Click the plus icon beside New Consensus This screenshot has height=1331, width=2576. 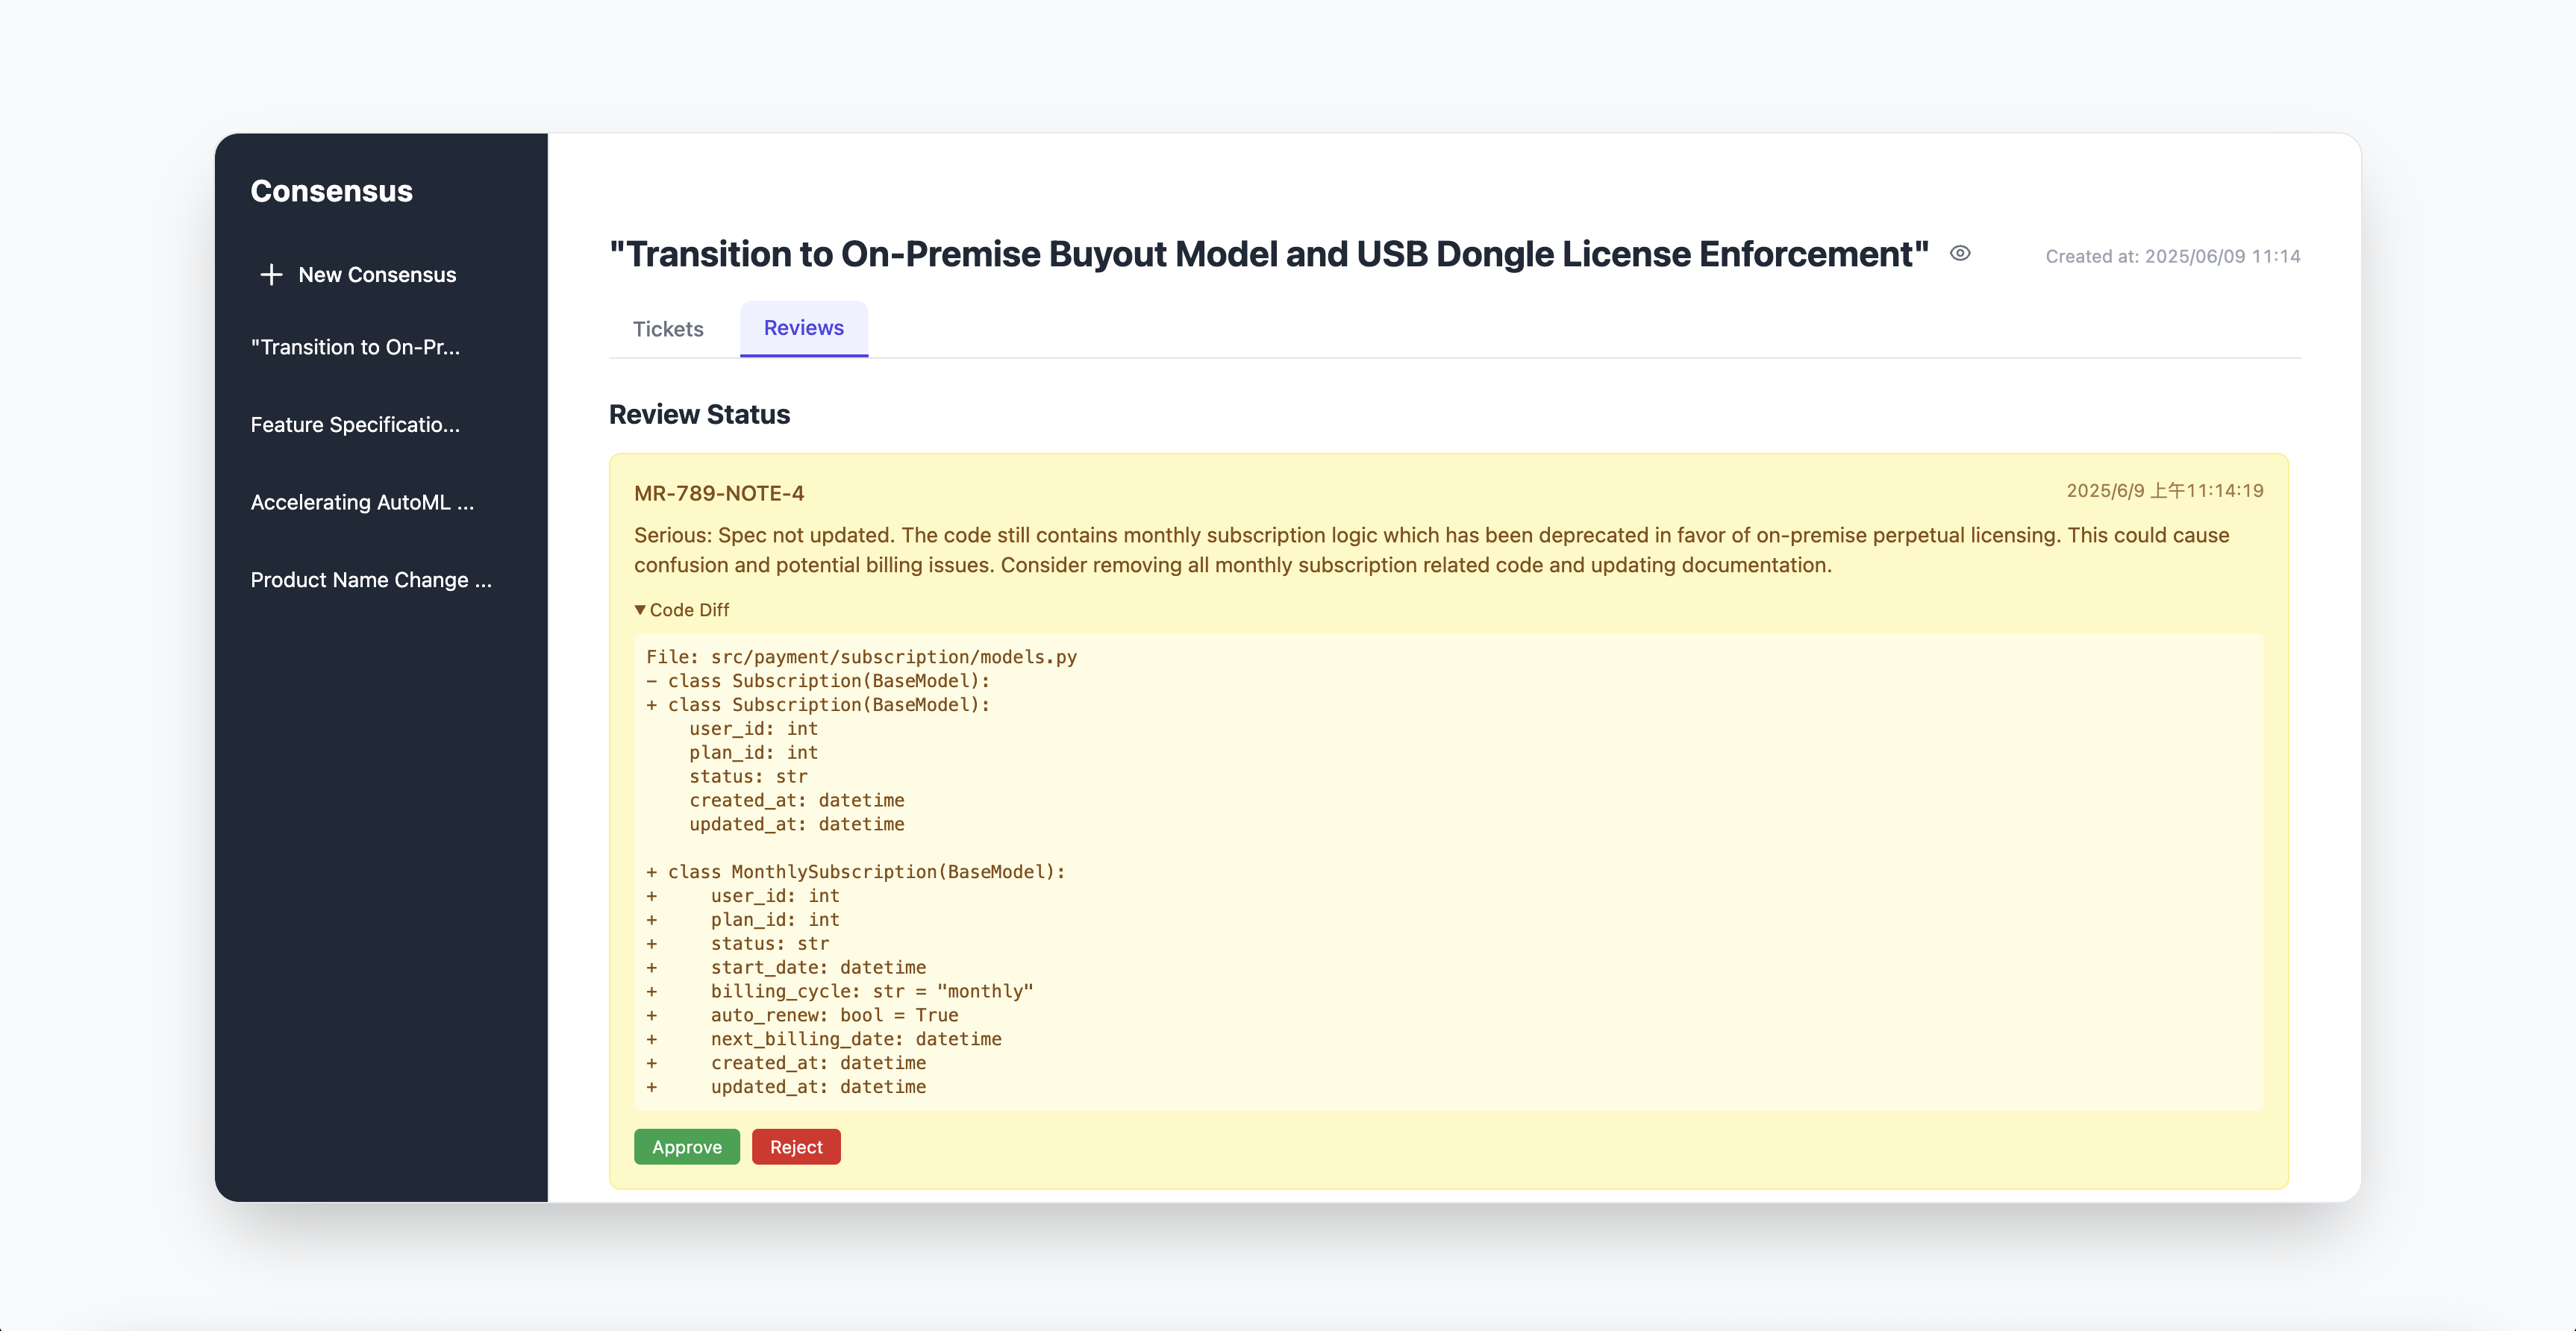271,275
